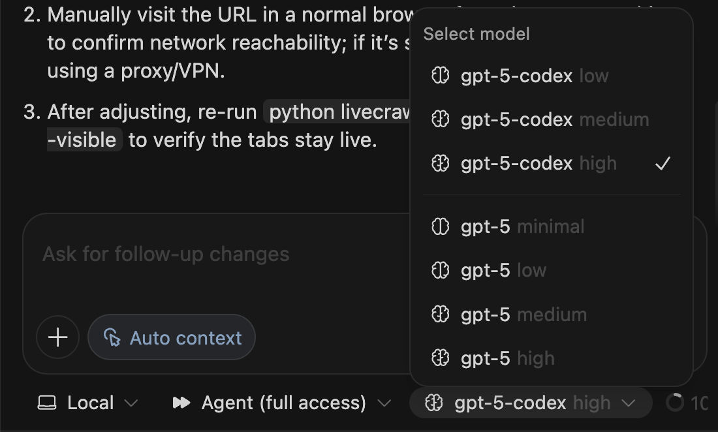Click brain icon beside gpt-5-codex medium
This screenshot has width=718, height=432.
pyautogui.click(x=441, y=119)
